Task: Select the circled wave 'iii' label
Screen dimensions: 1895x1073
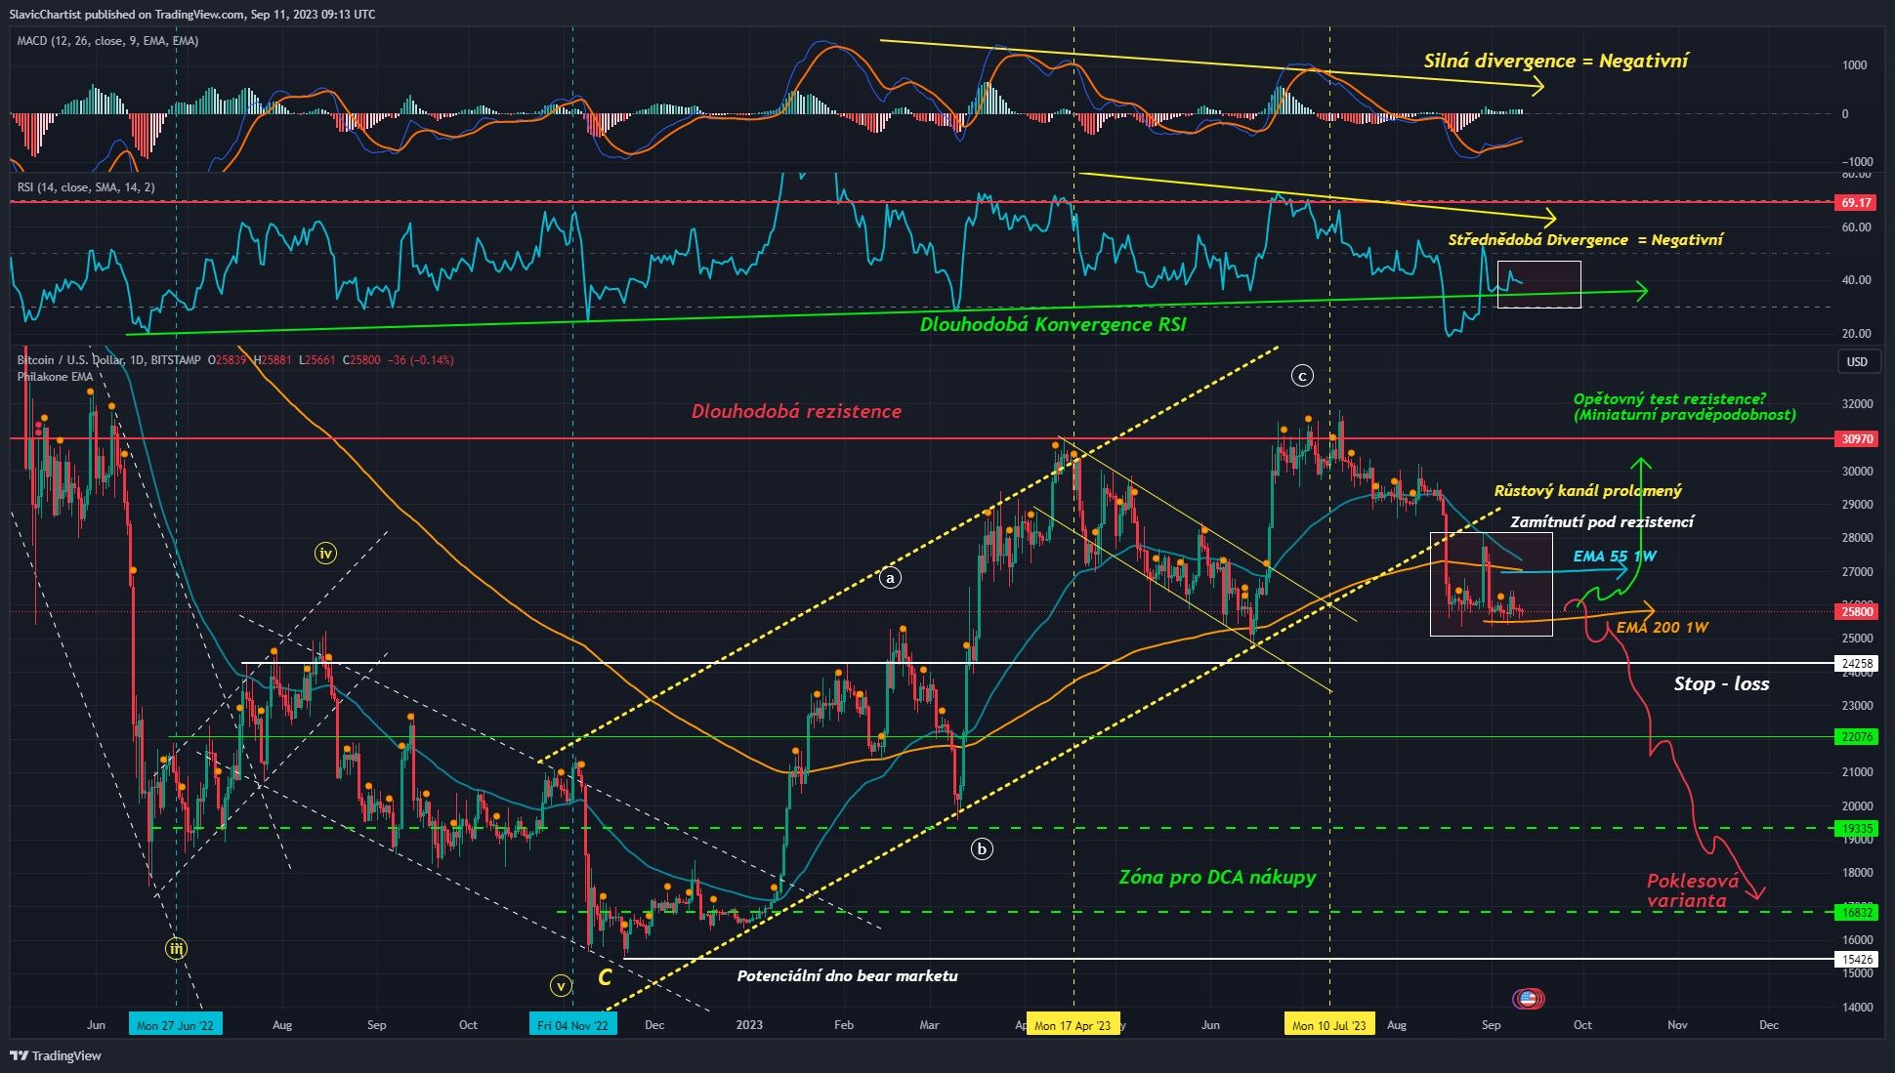Action: (x=176, y=948)
